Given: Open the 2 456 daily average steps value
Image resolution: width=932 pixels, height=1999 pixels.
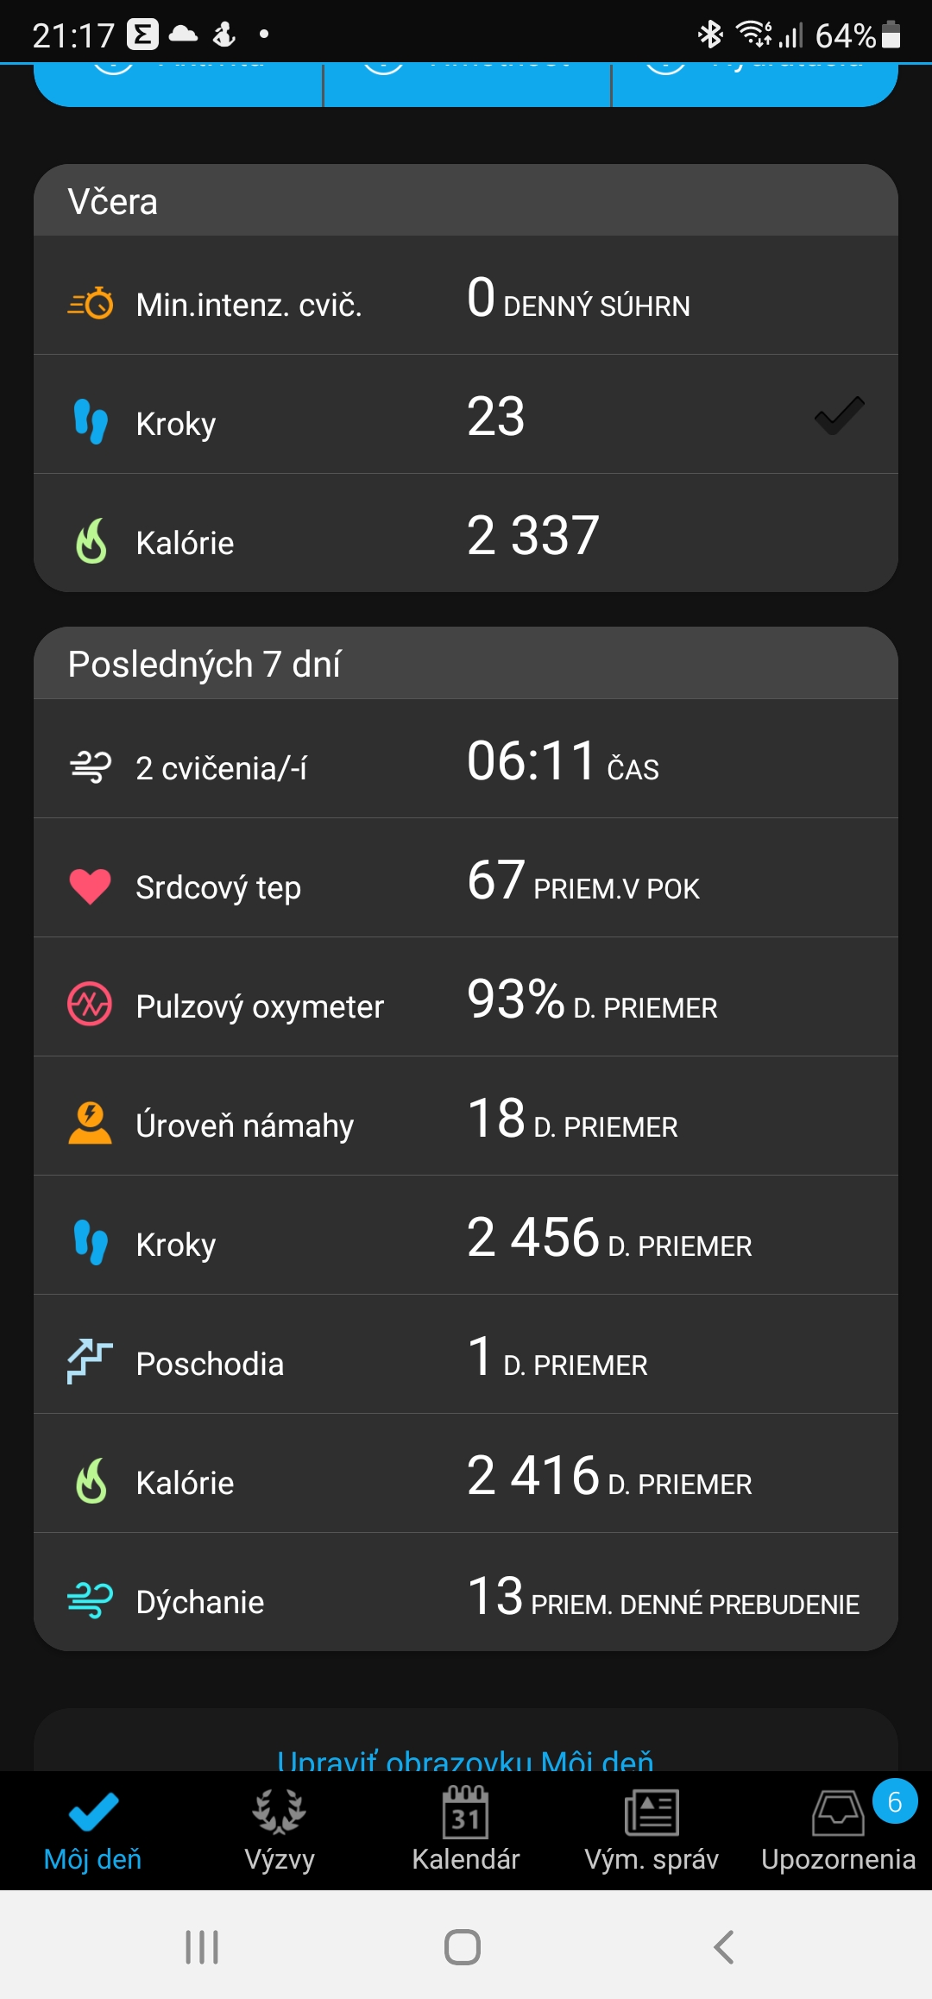Looking at the screenshot, I should point(533,1238).
